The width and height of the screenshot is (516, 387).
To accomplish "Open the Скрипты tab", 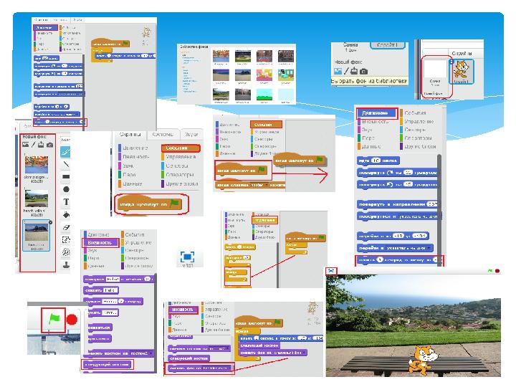I will 130,134.
